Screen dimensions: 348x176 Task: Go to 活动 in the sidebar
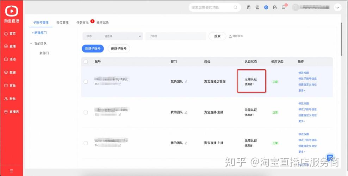(x=10, y=59)
